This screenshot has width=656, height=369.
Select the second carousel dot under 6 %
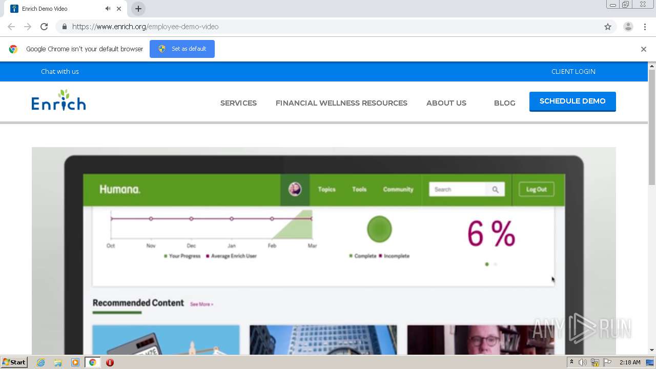point(496,264)
